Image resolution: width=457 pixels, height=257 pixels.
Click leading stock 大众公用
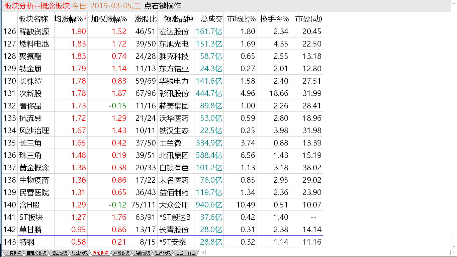[x=174, y=205]
